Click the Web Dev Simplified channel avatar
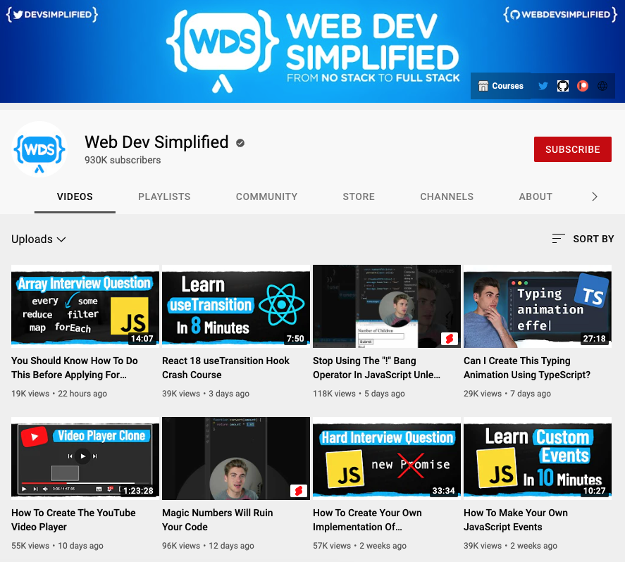625x562 pixels. pyautogui.click(x=39, y=149)
